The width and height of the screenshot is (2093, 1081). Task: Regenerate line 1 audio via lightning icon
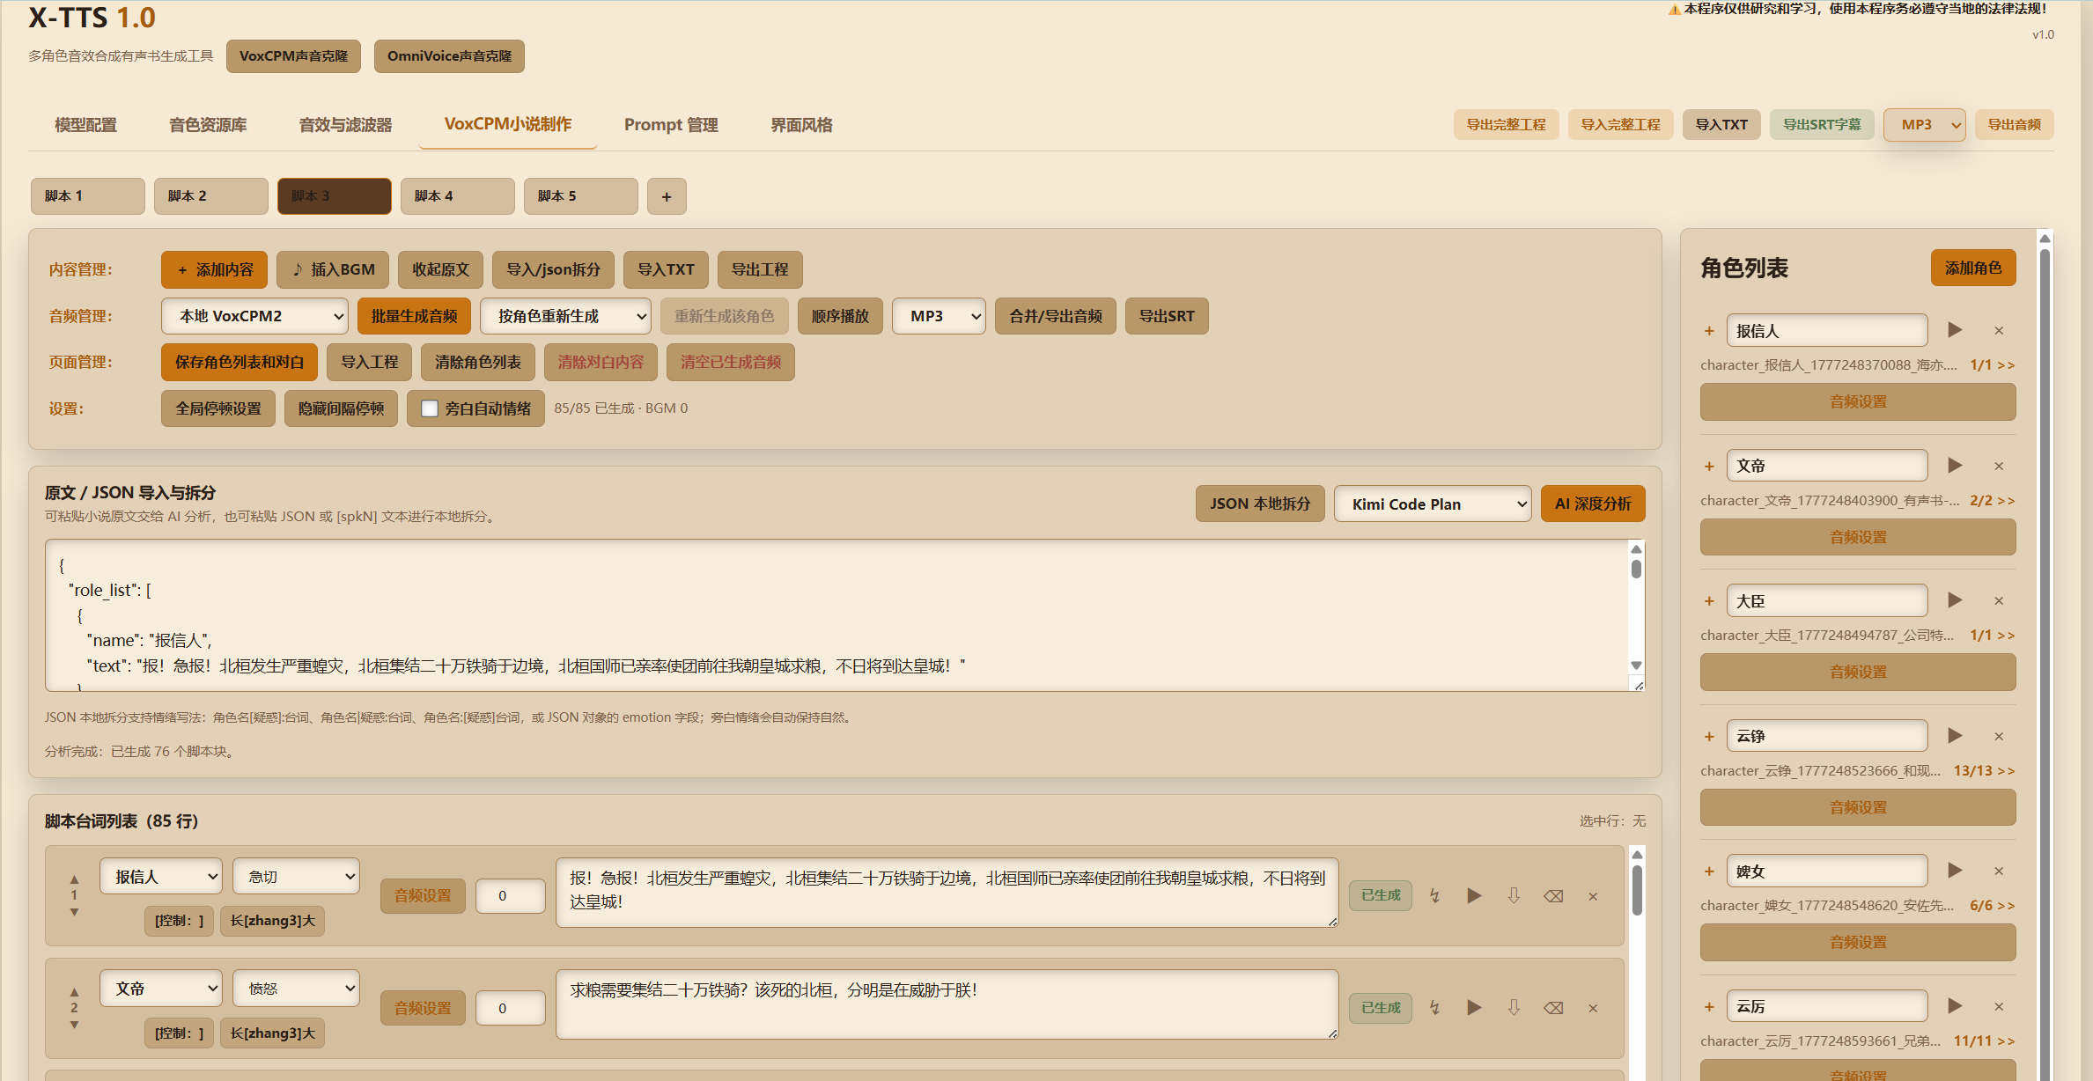[1435, 895]
